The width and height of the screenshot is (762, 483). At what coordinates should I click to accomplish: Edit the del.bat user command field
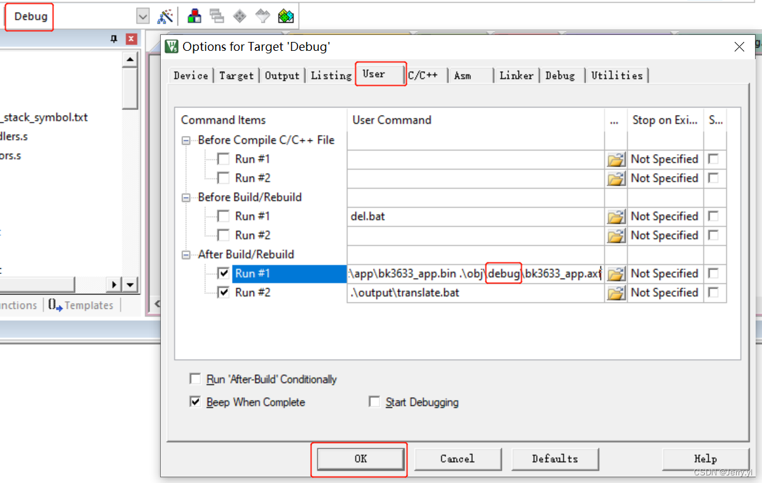pos(476,216)
